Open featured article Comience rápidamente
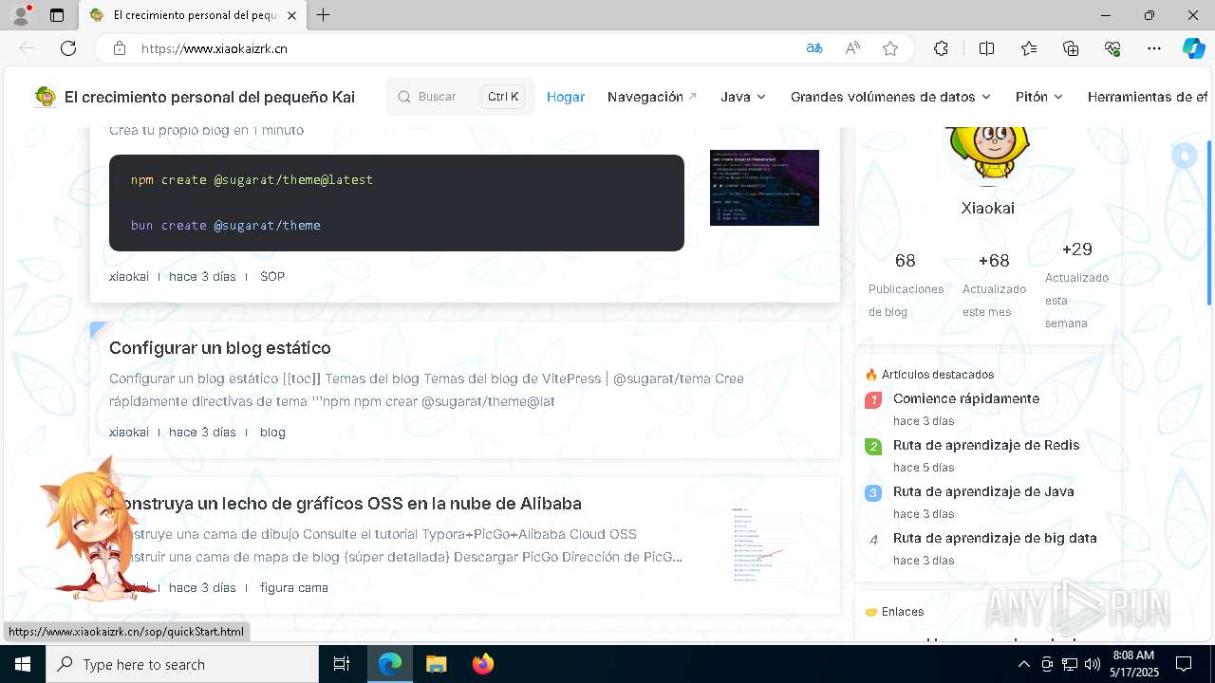This screenshot has height=683, width=1215. (966, 398)
